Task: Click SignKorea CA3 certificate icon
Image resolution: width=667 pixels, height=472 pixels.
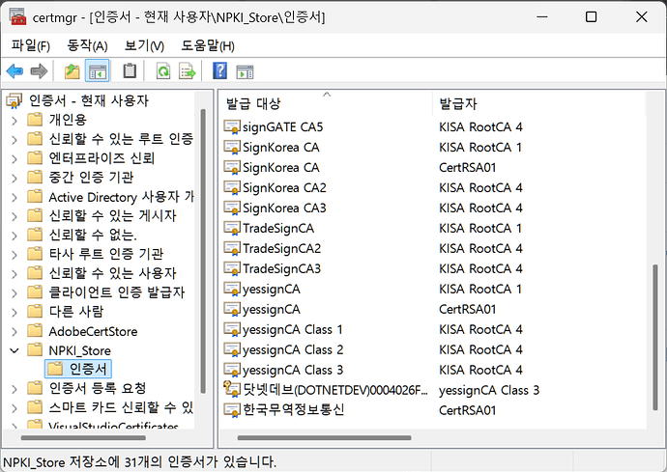Action: (232, 208)
